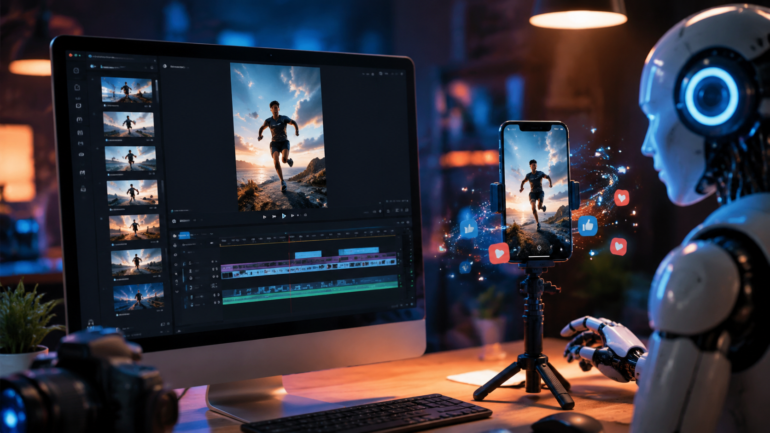Viewport: 770px width, 433px height.
Task: Select the purple clip strip in the timeline
Action: (309, 263)
